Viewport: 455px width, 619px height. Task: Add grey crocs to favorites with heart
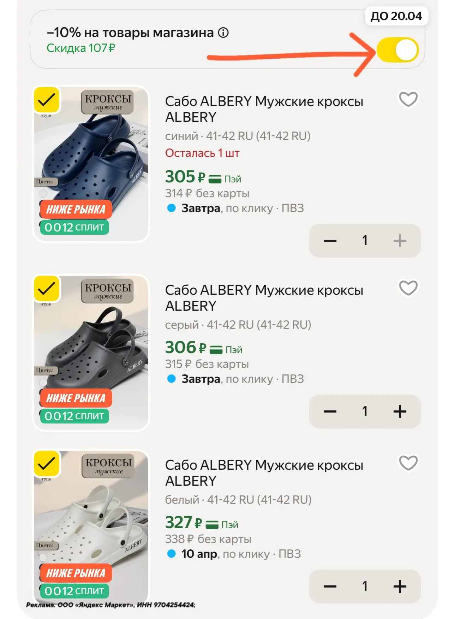coord(408,288)
